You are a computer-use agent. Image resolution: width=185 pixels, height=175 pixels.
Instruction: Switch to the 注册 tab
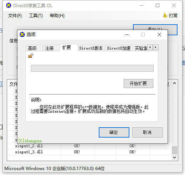(51, 48)
